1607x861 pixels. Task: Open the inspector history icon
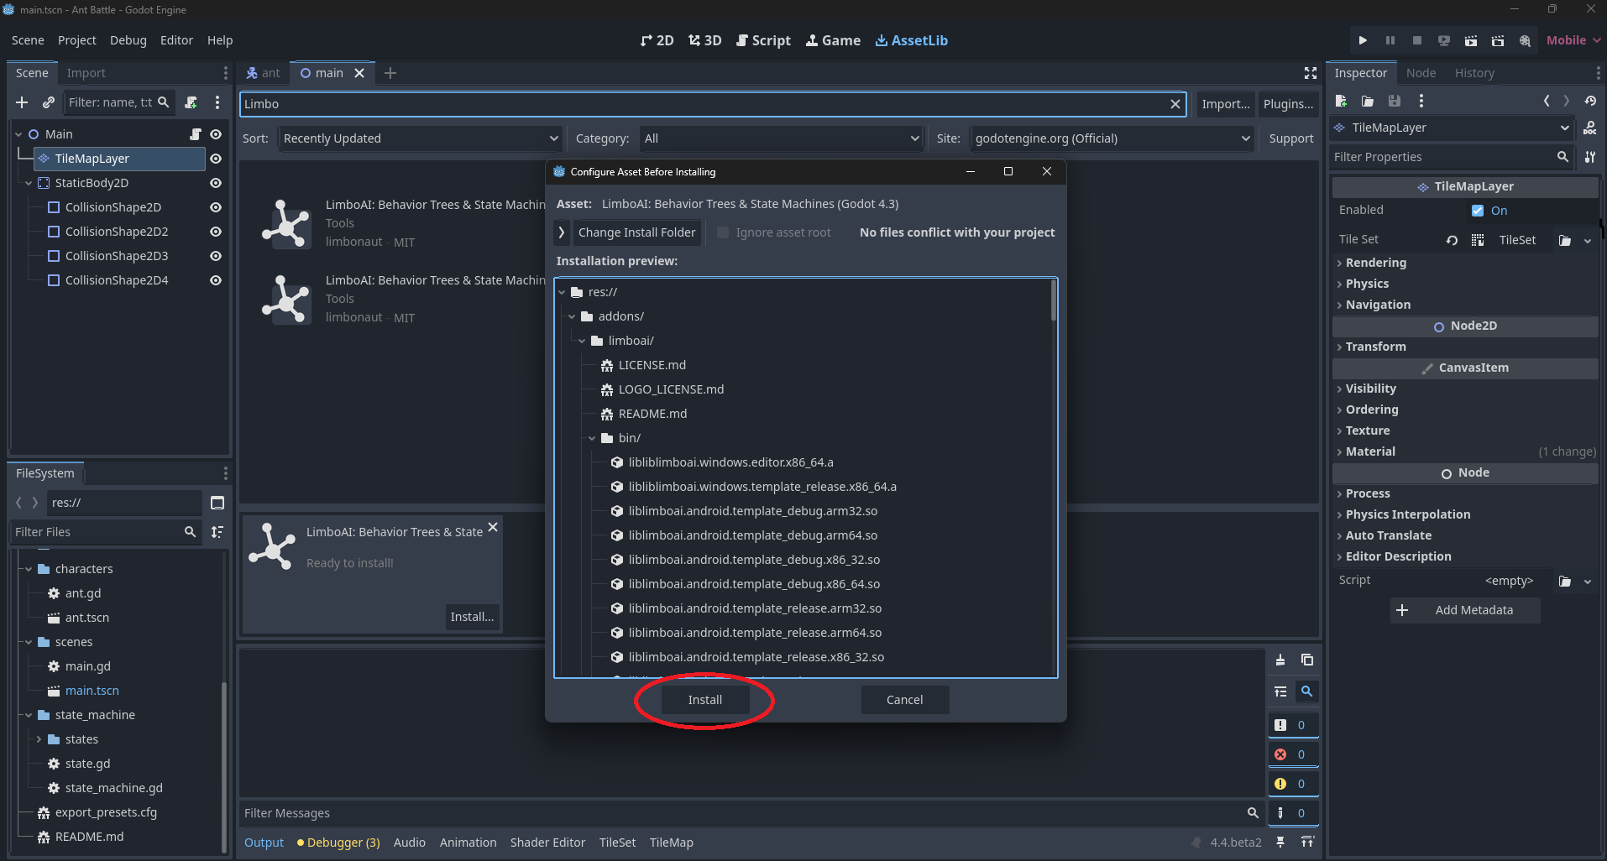[1590, 101]
